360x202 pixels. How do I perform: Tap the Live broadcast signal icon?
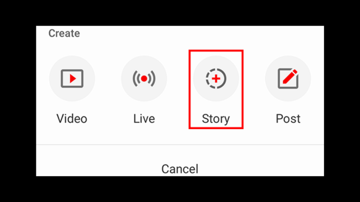pos(144,79)
